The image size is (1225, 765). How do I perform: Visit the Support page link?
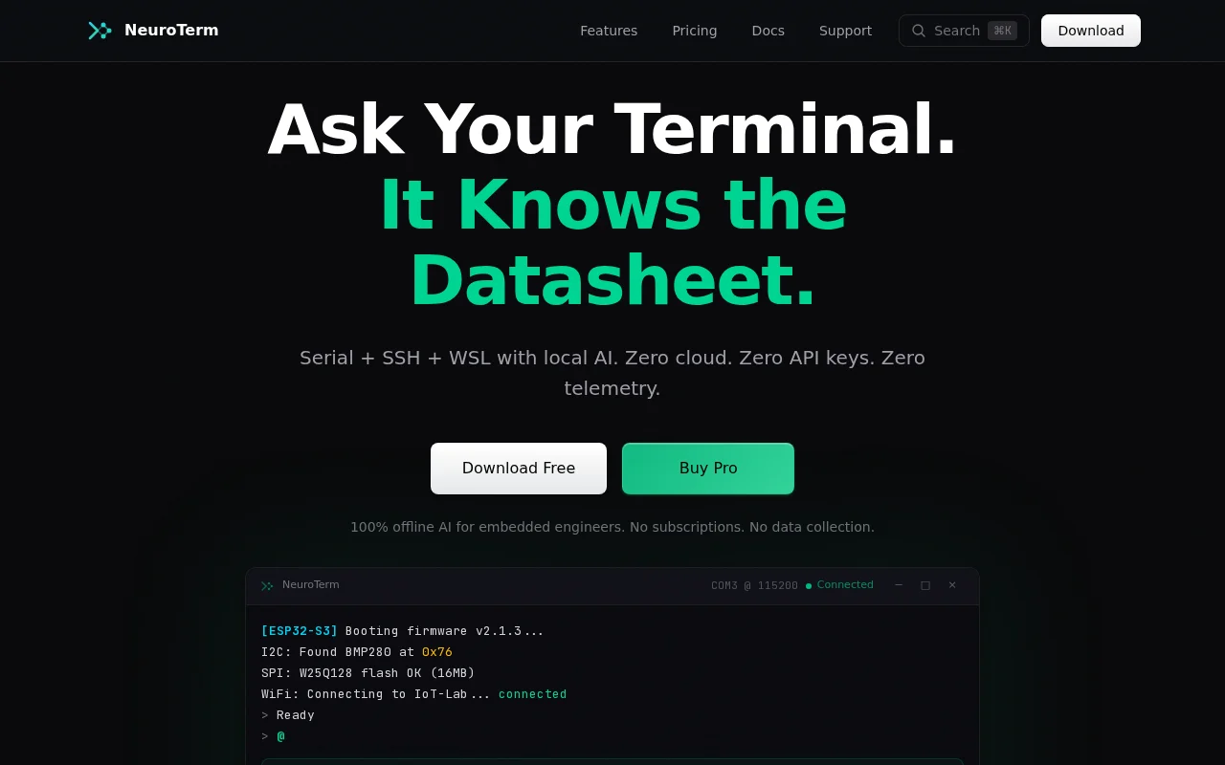[x=845, y=31]
